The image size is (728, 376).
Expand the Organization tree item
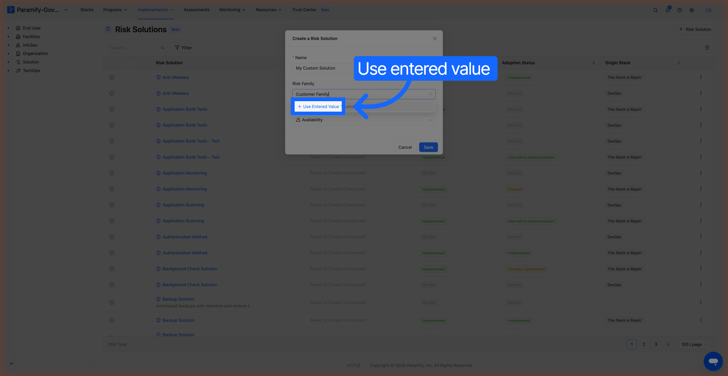pyautogui.click(x=8, y=53)
